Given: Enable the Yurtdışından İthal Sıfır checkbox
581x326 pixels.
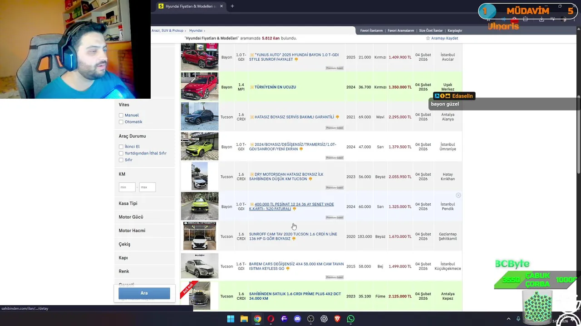Looking at the screenshot, I should coord(121,153).
